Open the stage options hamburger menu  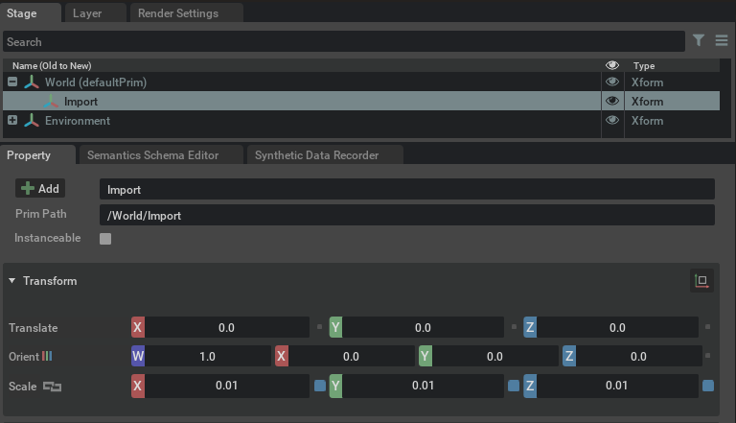pos(722,41)
